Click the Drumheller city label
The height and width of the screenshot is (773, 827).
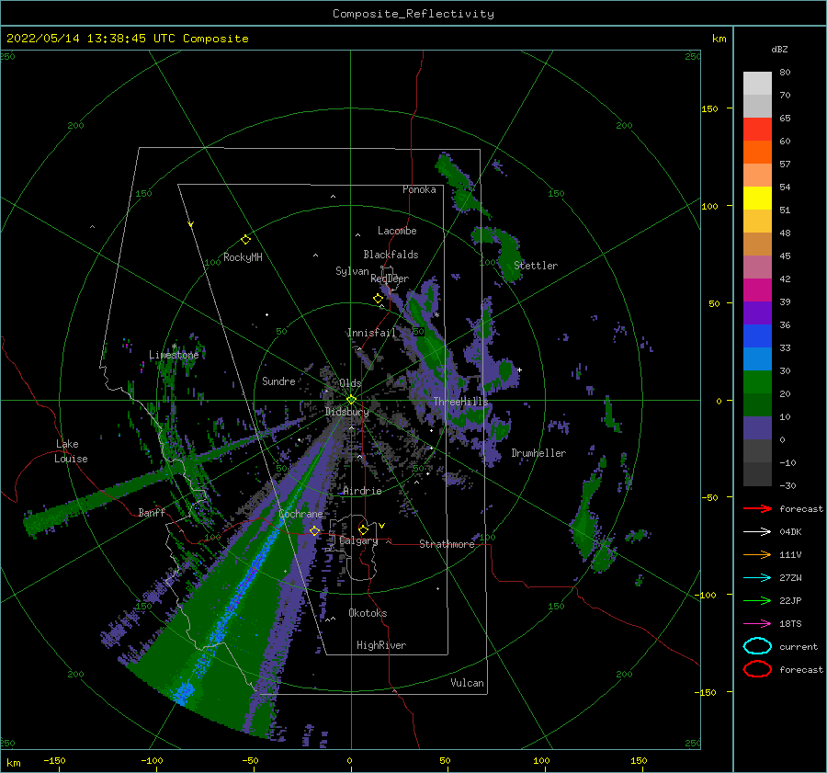538,453
